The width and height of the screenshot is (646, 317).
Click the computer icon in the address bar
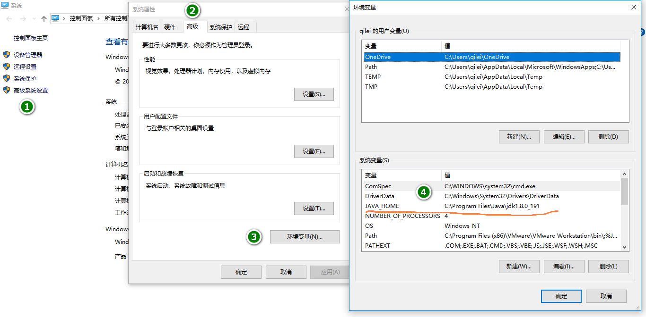(55, 18)
